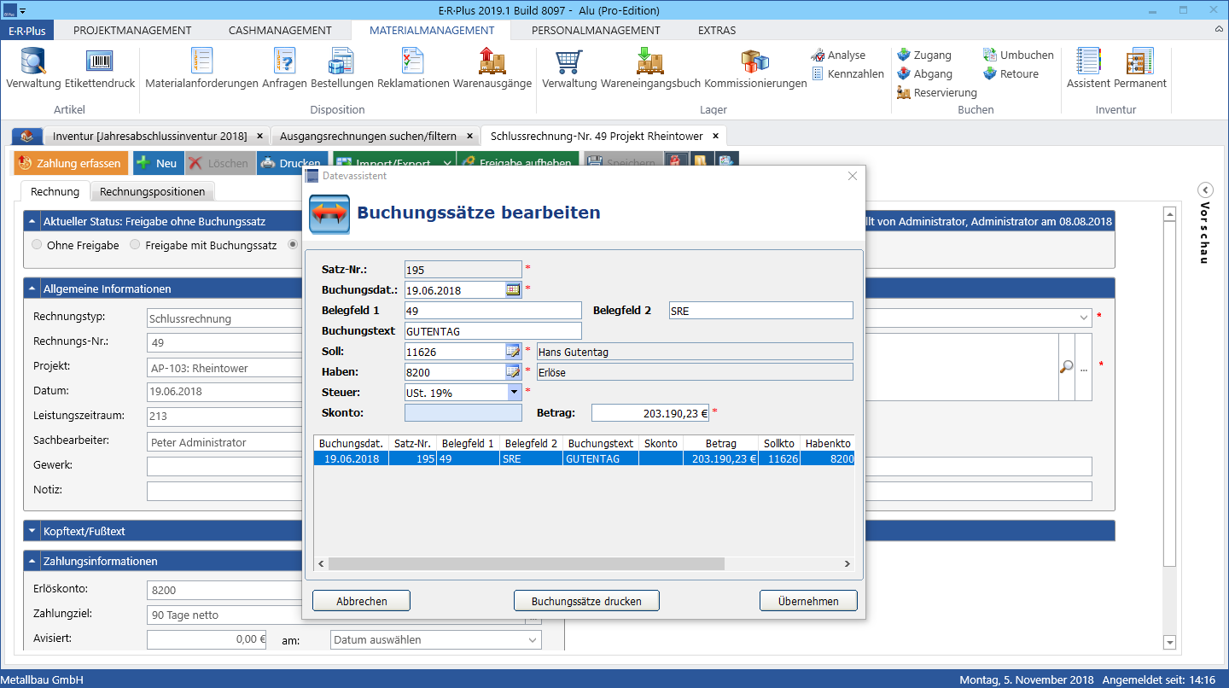Open calendar picker beside Buchungsdat. field
This screenshot has height=688, width=1229.
513,290
